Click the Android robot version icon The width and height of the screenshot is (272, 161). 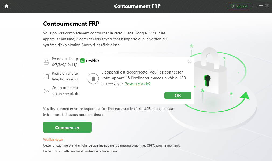46,62
